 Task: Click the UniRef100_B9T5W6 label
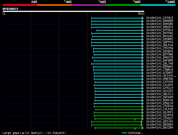pyautogui.click(x=160, y=55)
